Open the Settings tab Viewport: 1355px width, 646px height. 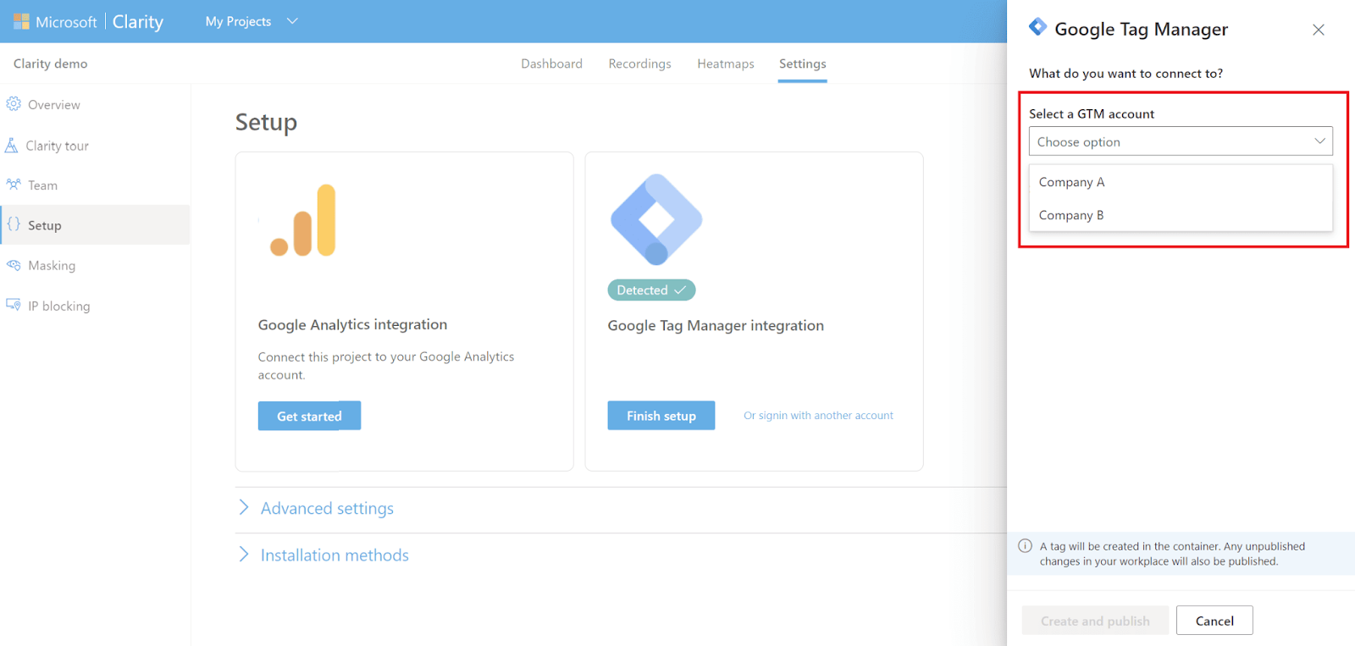click(x=803, y=63)
